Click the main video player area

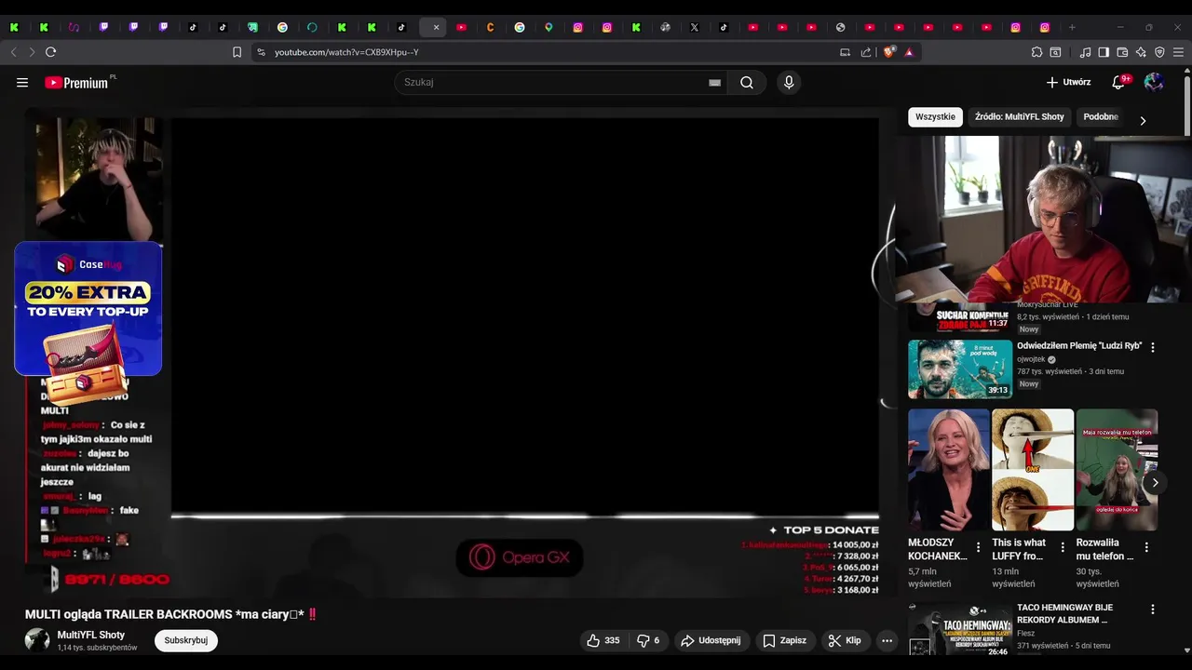tap(524, 316)
